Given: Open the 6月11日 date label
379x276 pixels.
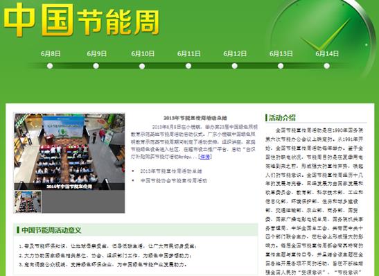Looking at the screenshot, I should (188, 53).
